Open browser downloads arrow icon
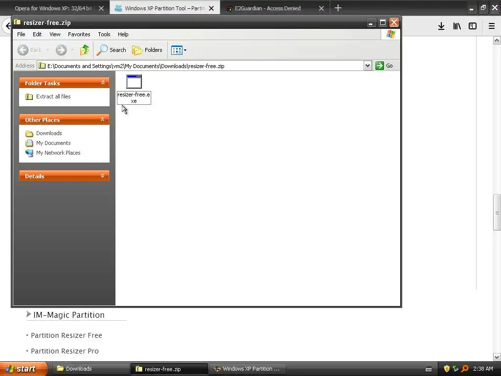This screenshot has height=376, width=501. coord(441,26)
